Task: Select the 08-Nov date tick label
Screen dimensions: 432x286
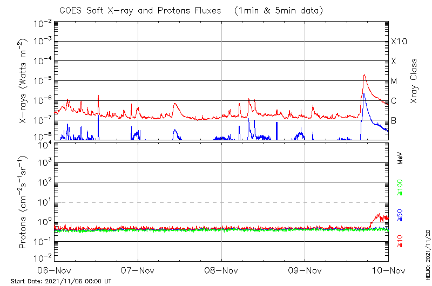Action: (221, 270)
